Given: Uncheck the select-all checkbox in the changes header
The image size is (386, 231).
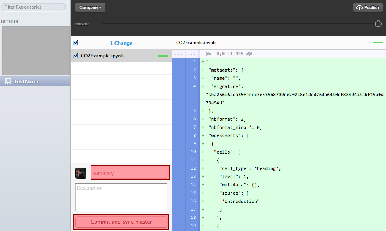Looking at the screenshot, I should 75,43.
